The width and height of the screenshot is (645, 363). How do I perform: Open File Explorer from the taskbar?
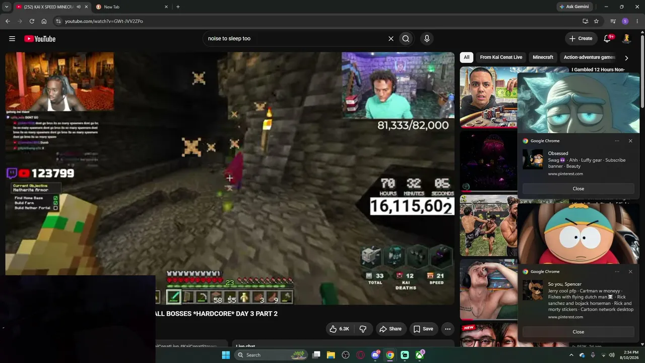coord(331,355)
